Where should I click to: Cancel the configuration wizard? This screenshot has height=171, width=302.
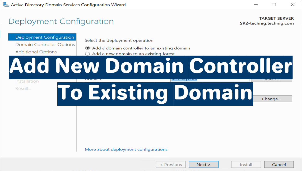point(279,164)
